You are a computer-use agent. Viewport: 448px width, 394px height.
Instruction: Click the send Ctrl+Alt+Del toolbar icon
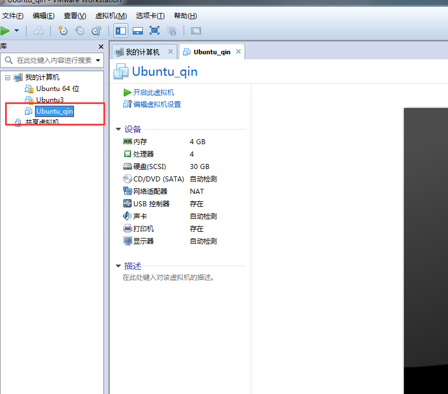[38, 31]
